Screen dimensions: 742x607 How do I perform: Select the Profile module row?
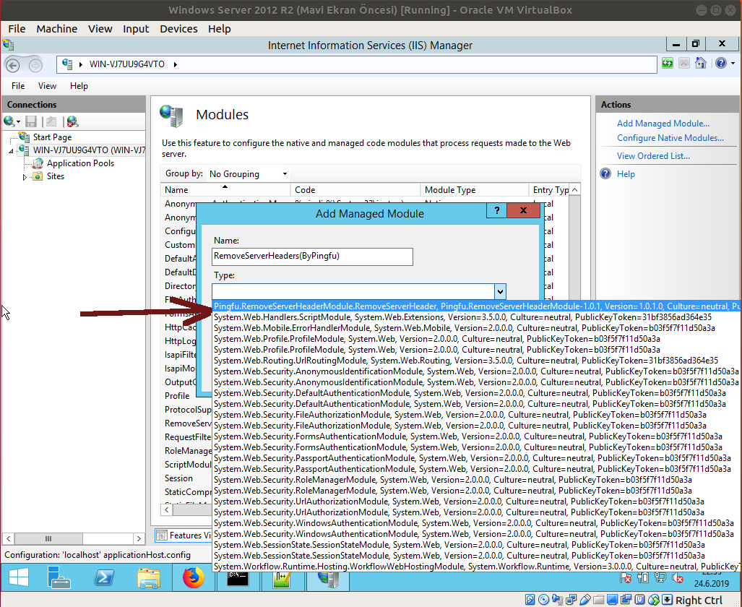click(177, 396)
